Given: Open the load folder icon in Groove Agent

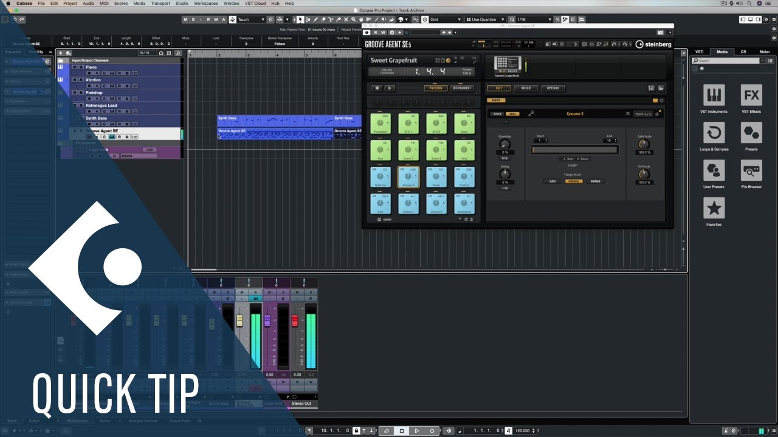Looking at the screenshot, I should [x=661, y=88].
